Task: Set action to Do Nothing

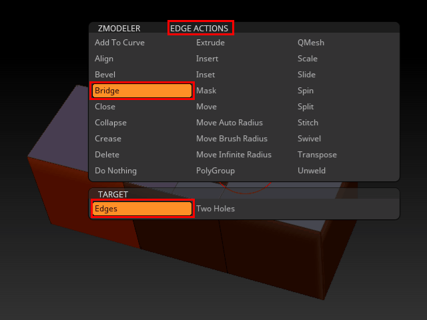Action: [115, 171]
